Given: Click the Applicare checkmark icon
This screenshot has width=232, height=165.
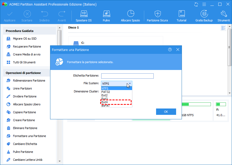Looking at the screenshot, I should click(10, 14).
